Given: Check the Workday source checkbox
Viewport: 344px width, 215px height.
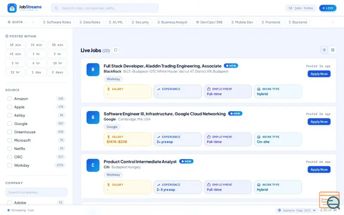Looking at the screenshot, I should (9, 165).
